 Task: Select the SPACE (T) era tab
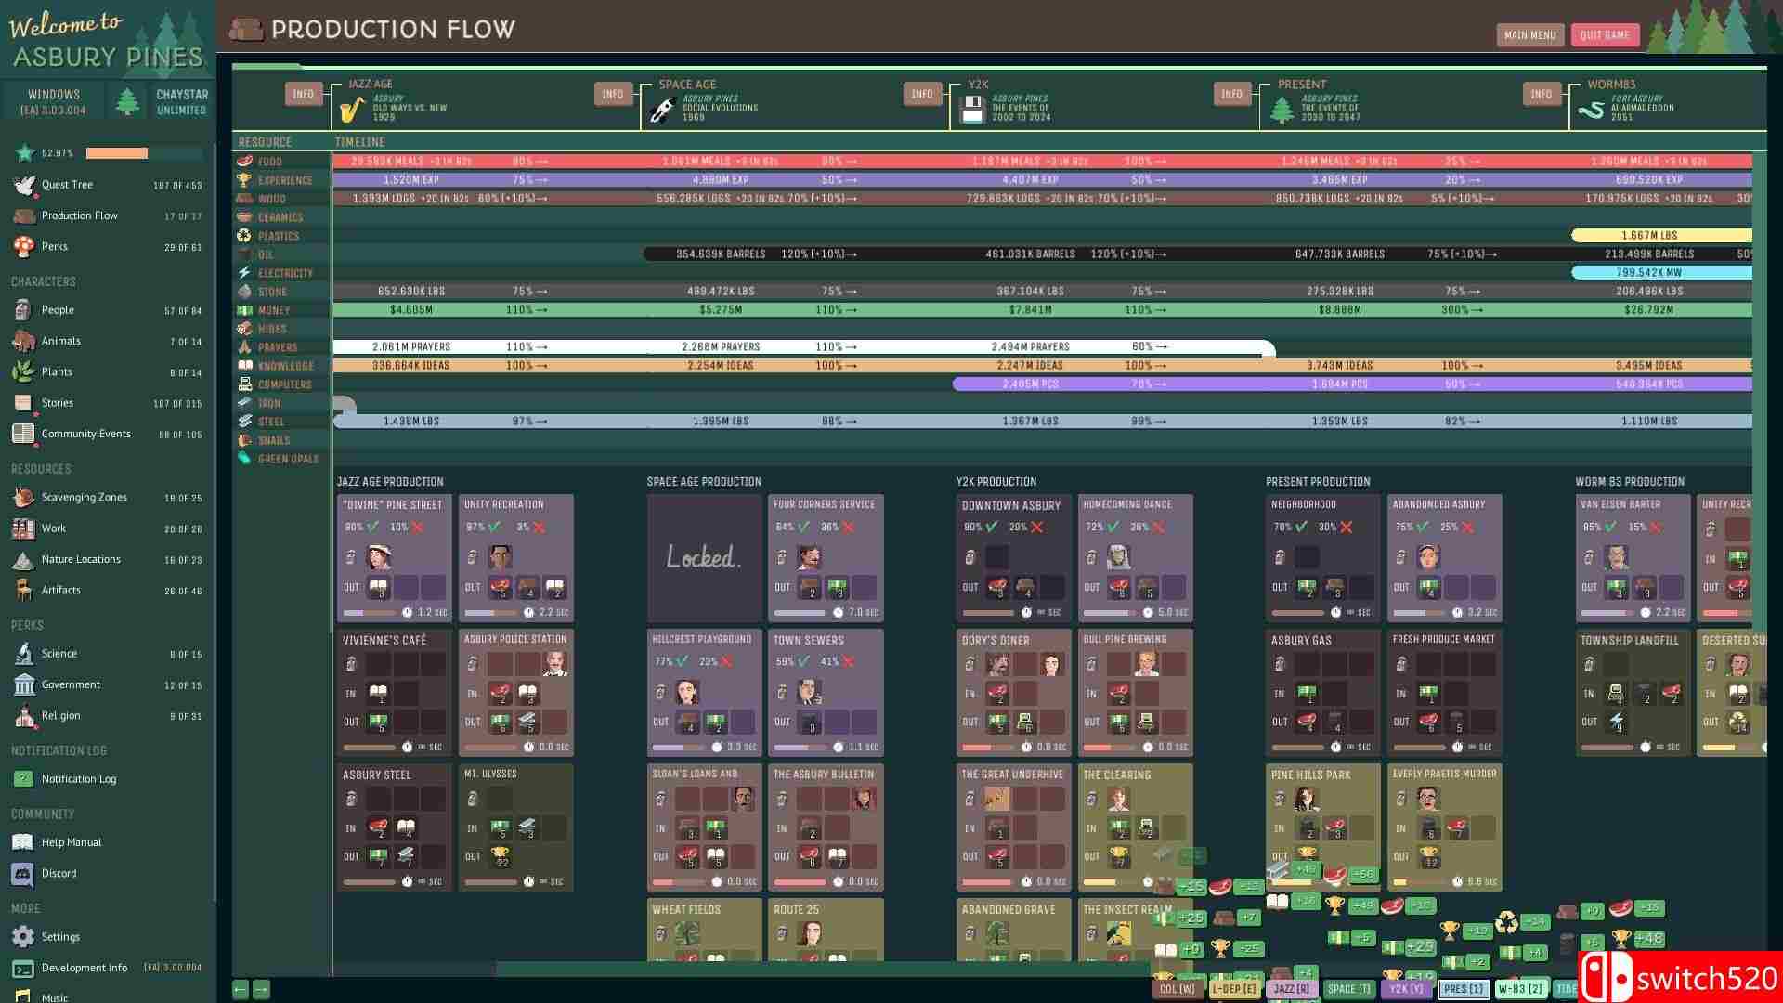[1348, 989]
